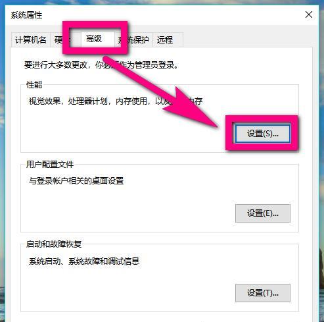Switch to the 计算机名 tab
The image size is (324, 322).
pyautogui.click(x=31, y=40)
